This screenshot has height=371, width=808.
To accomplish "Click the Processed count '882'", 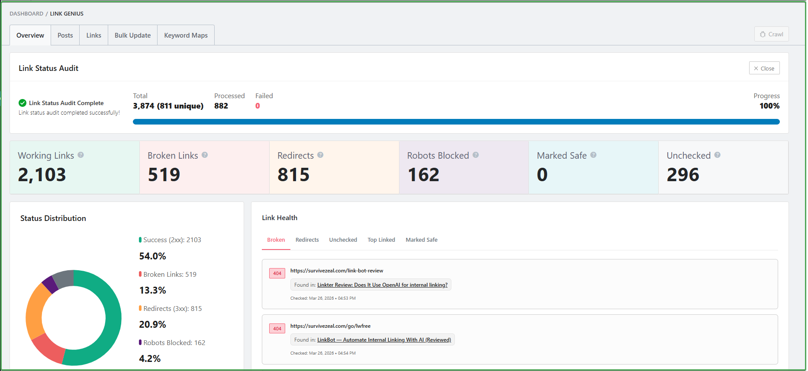I will pos(221,106).
